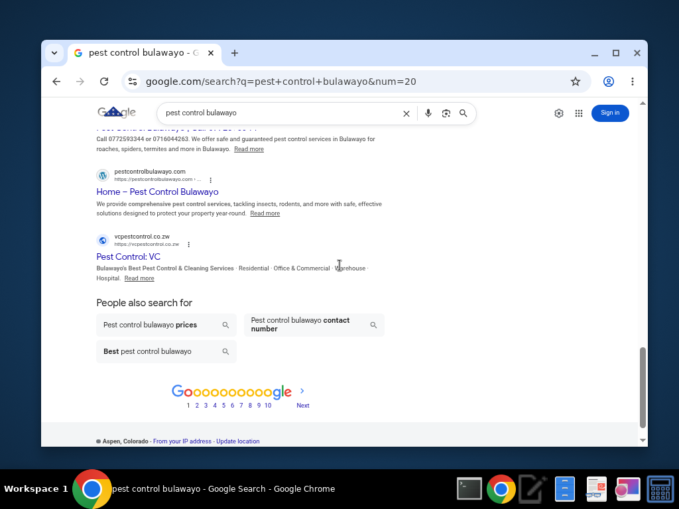
Task: Open Google quick settings gear
Action: (x=558, y=113)
